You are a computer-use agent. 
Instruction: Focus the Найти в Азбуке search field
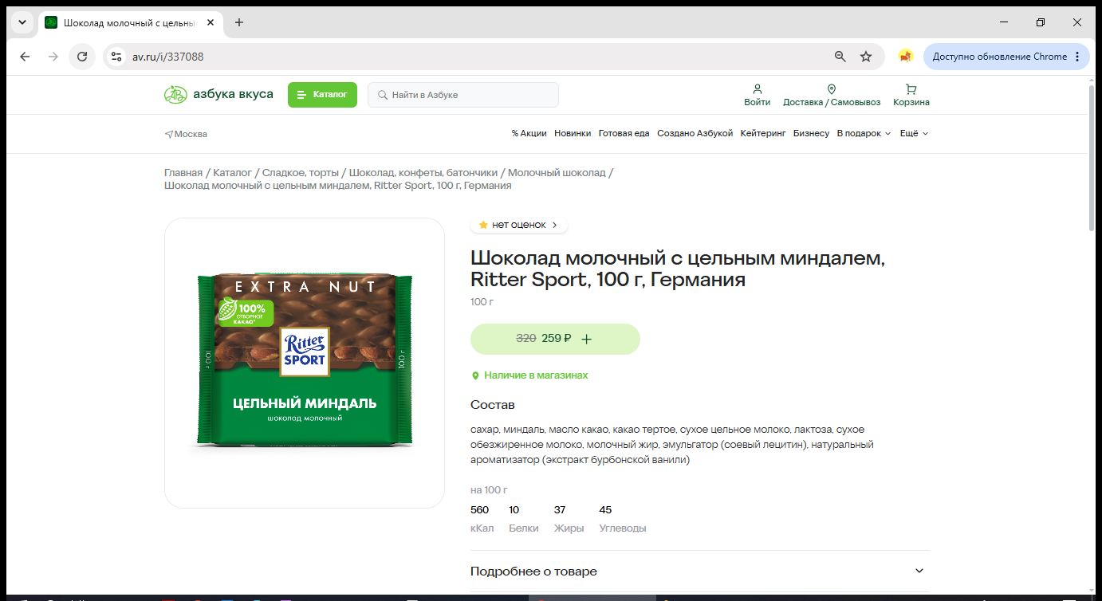[463, 95]
